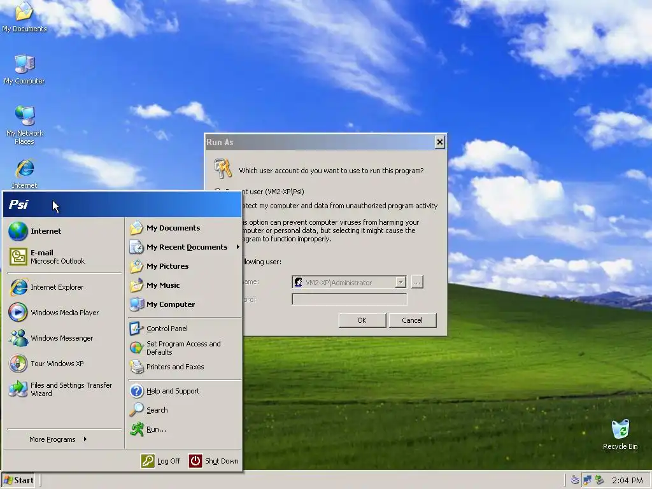Image resolution: width=652 pixels, height=489 pixels.
Task: Click the network connection tray icon
Action: coord(587,480)
